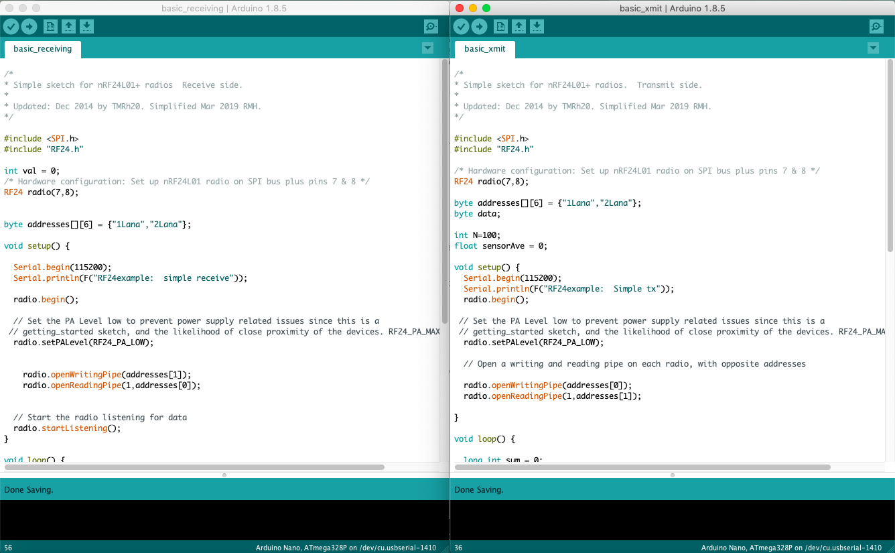The width and height of the screenshot is (895, 553).
Task: Click line number 56 in basic_receiving footer
Action: click(x=8, y=548)
